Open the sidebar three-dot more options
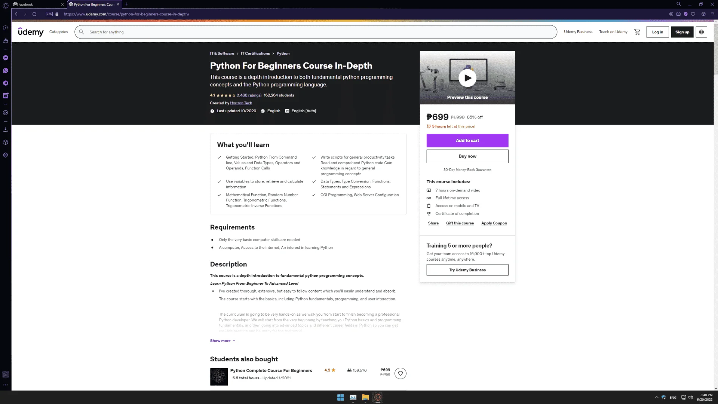The image size is (718, 404). [x=6, y=385]
